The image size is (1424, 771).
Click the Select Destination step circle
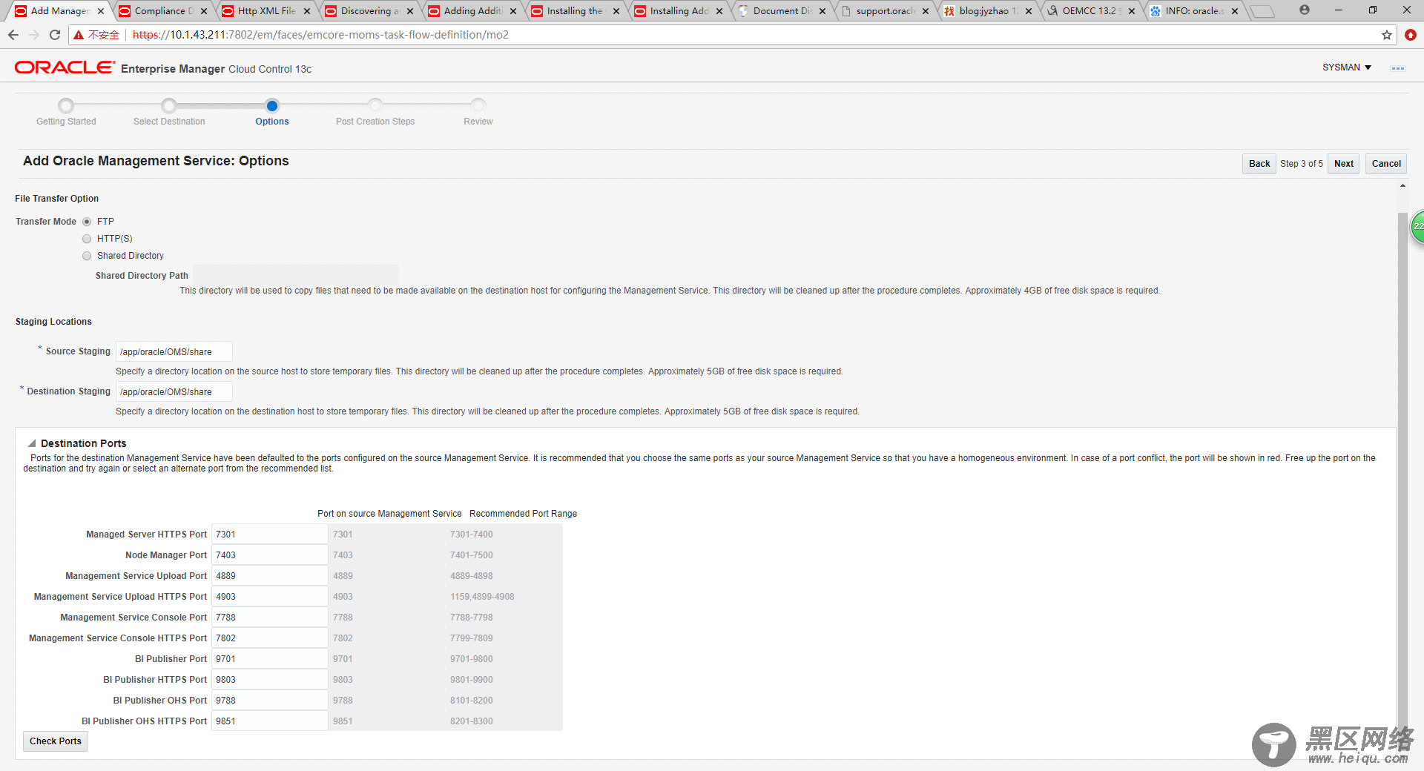pyautogui.click(x=169, y=105)
